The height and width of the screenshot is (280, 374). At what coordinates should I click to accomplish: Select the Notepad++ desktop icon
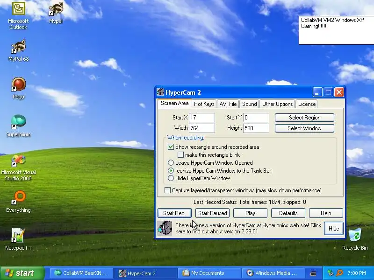18,239
